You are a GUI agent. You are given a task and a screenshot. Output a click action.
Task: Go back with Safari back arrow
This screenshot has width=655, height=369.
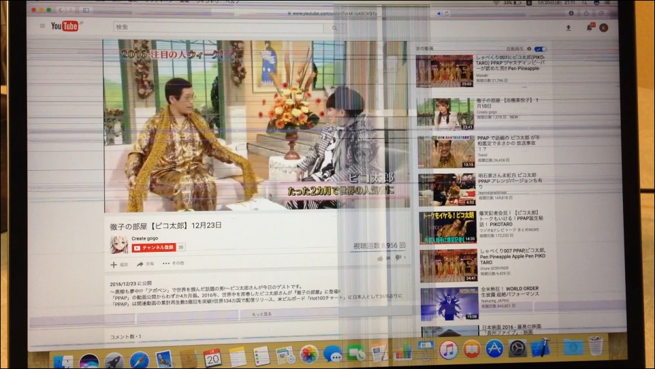pyautogui.click(x=61, y=10)
